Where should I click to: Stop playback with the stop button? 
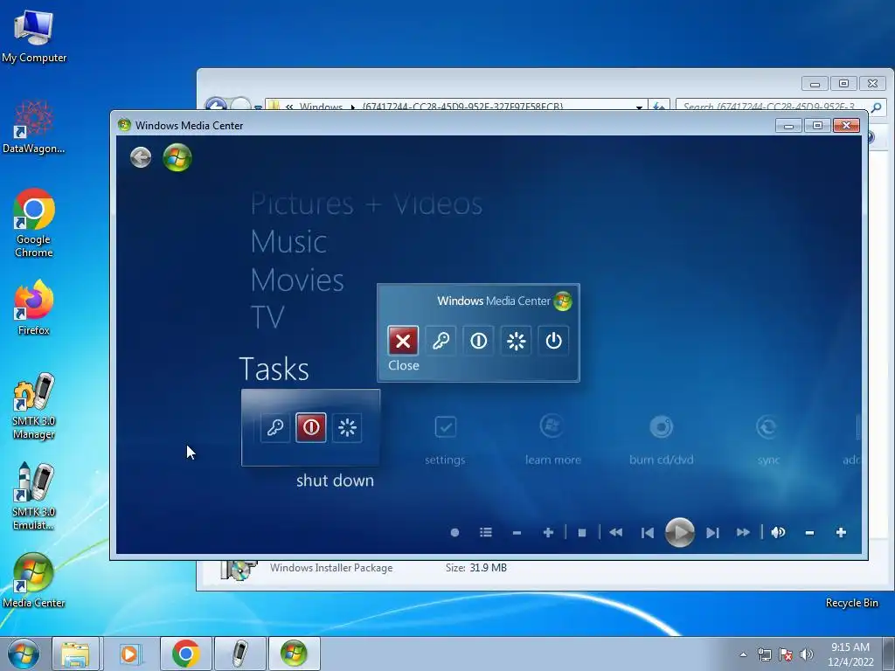tap(582, 533)
